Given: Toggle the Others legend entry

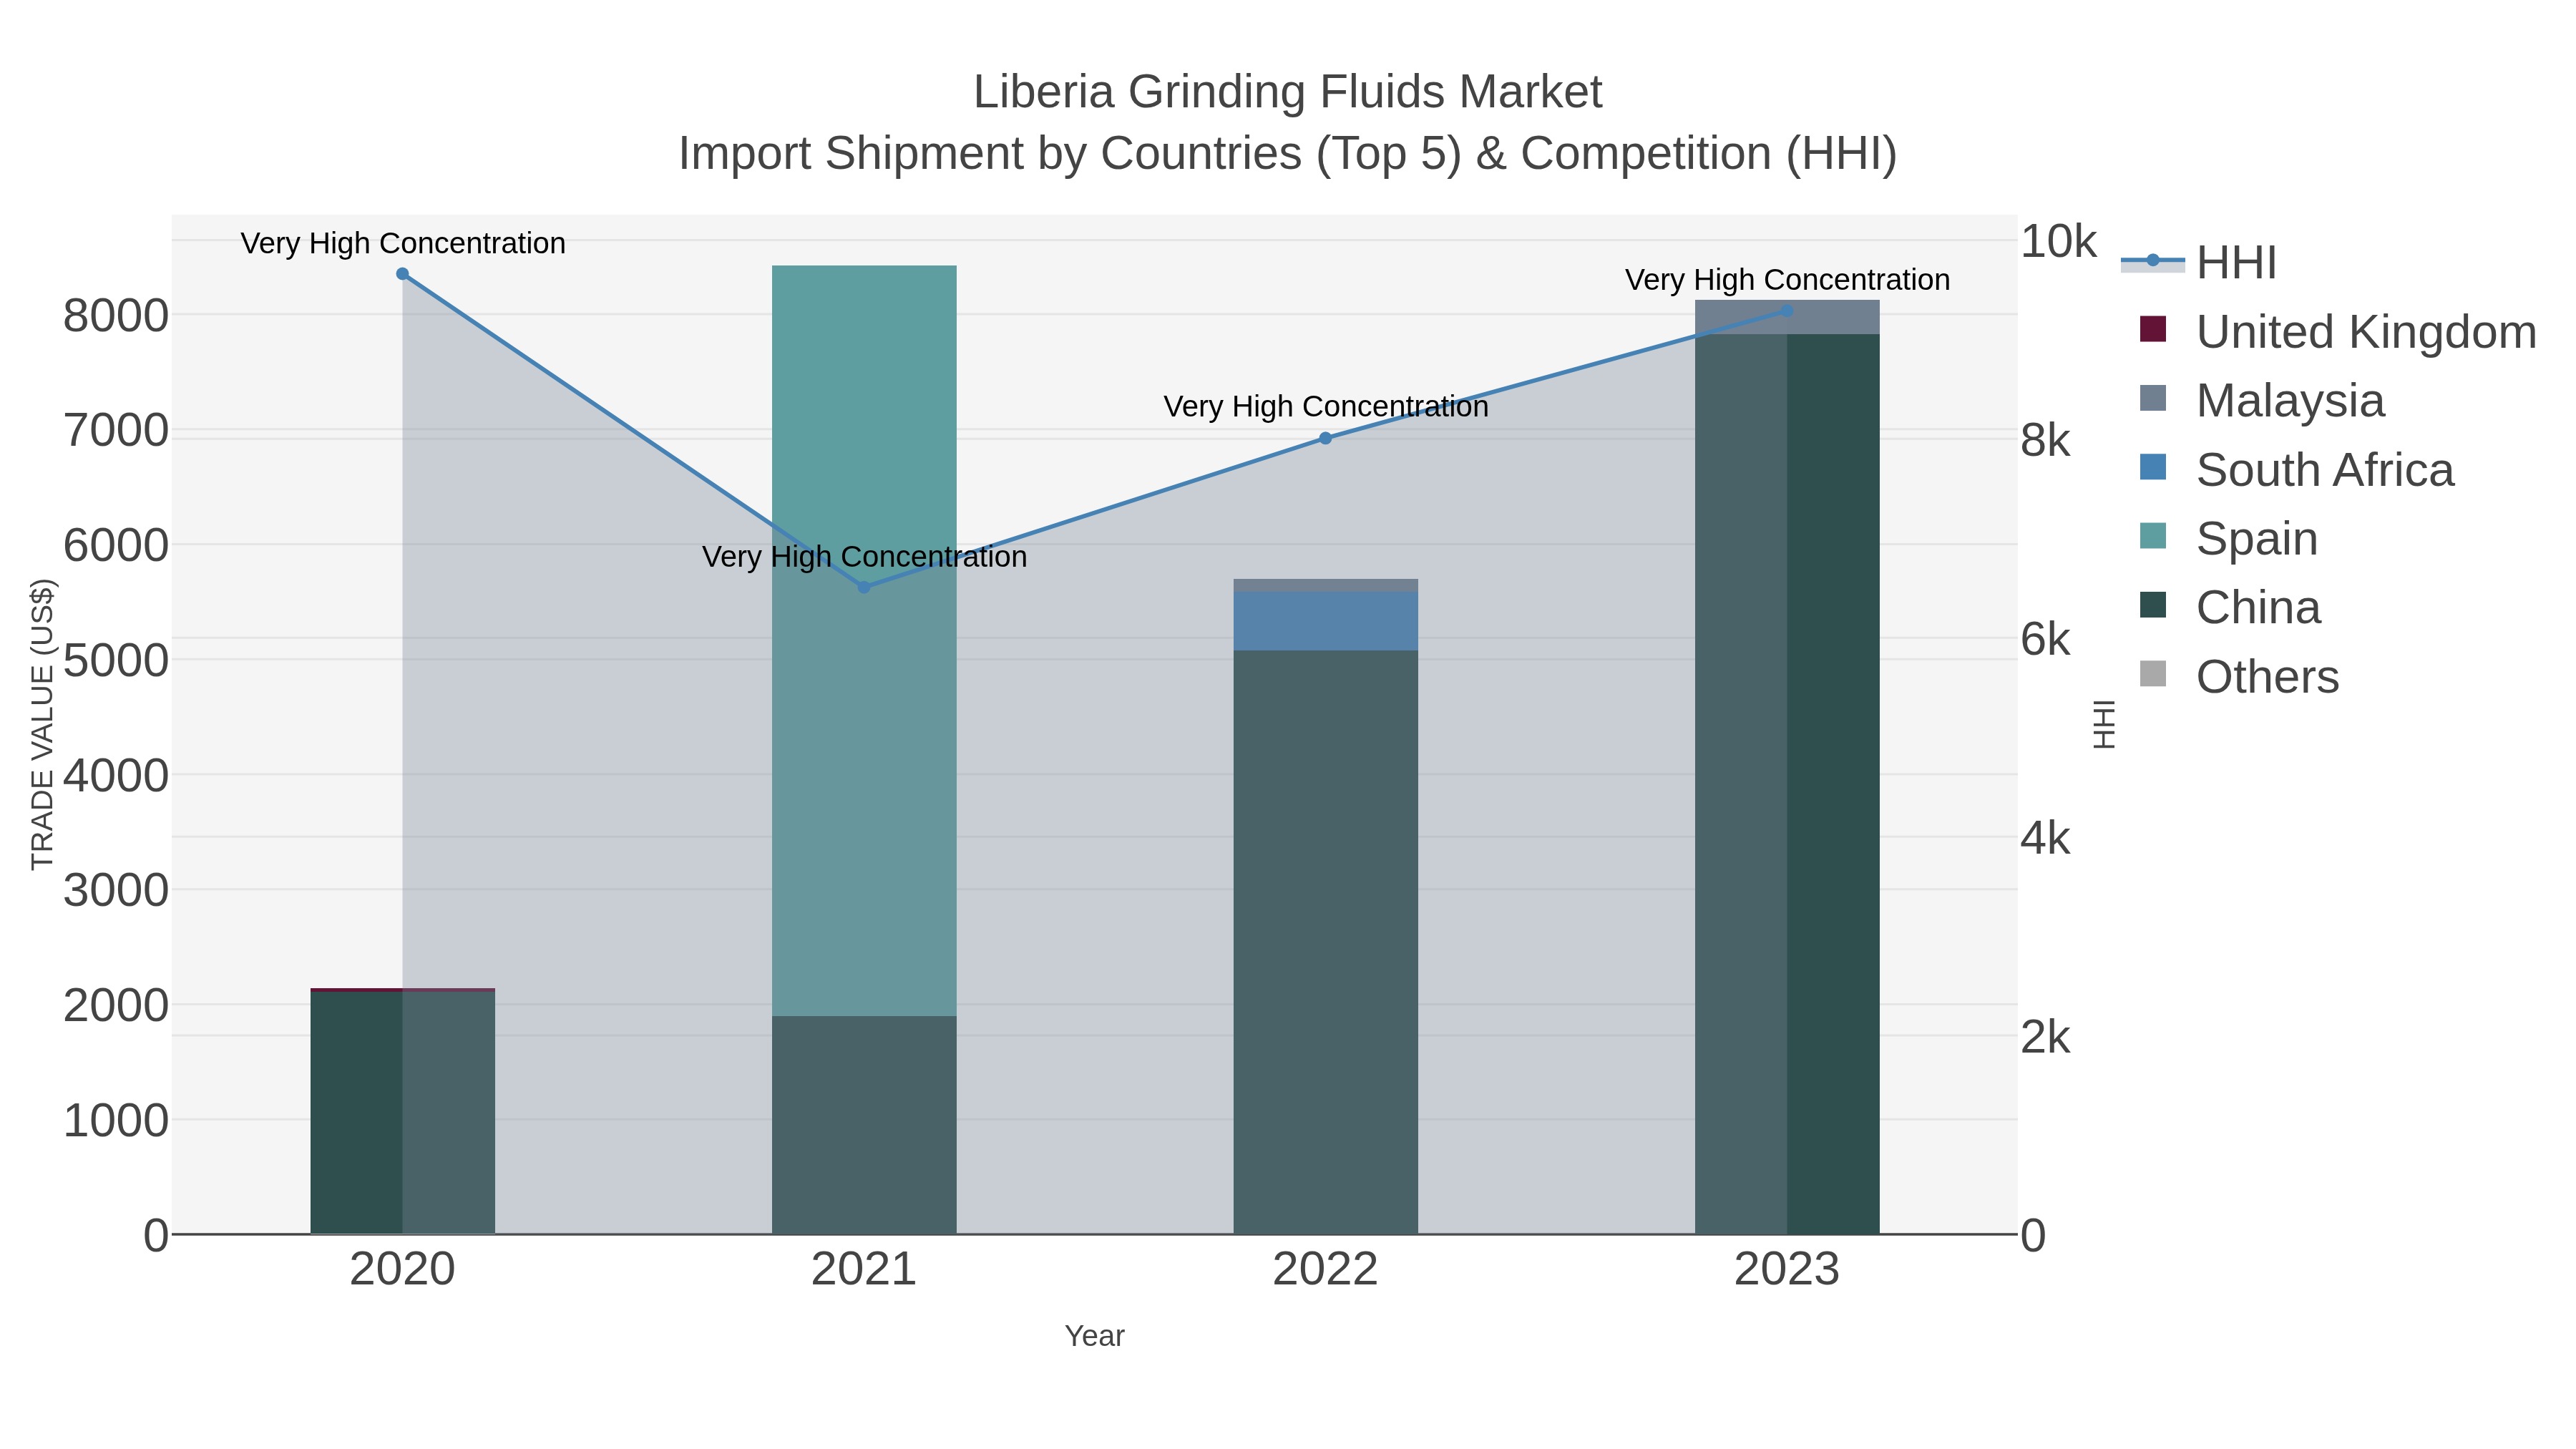Looking at the screenshot, I should tap(2239, 676).
